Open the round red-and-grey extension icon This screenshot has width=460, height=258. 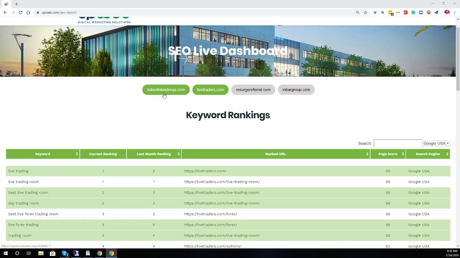click(429, 12)
